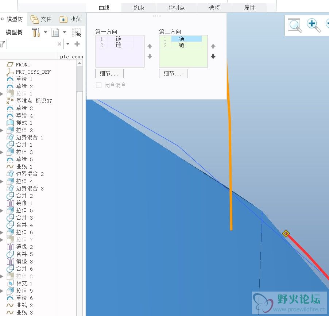Expand the 拉伸 5 extrude node
Image resolution: width=329 pixels, height=316 pixels.
pos(1,211)
